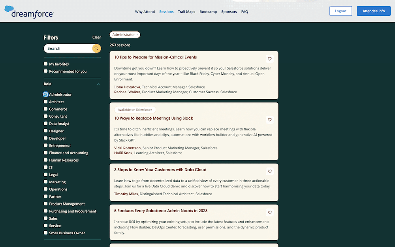Check the Small Business Owner checkbox
This screenshot has width=395, height=247.
tap(45, 233)
